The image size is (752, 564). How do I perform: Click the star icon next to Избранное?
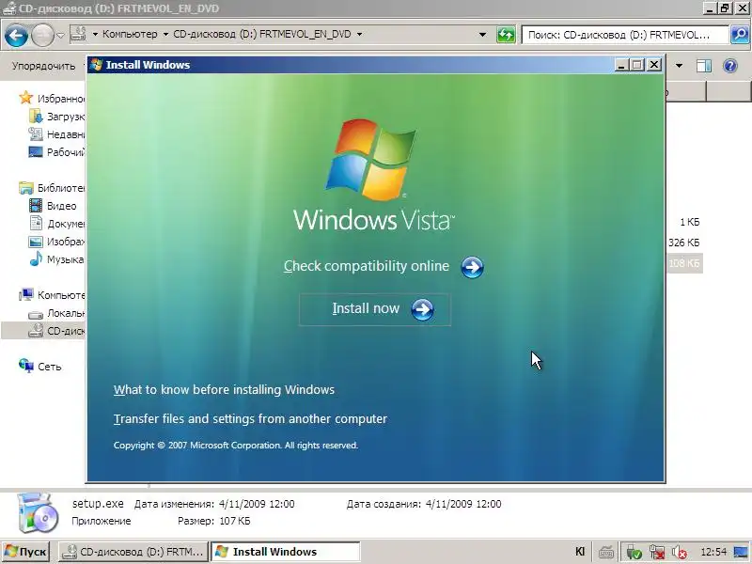(x=26, y=98)
